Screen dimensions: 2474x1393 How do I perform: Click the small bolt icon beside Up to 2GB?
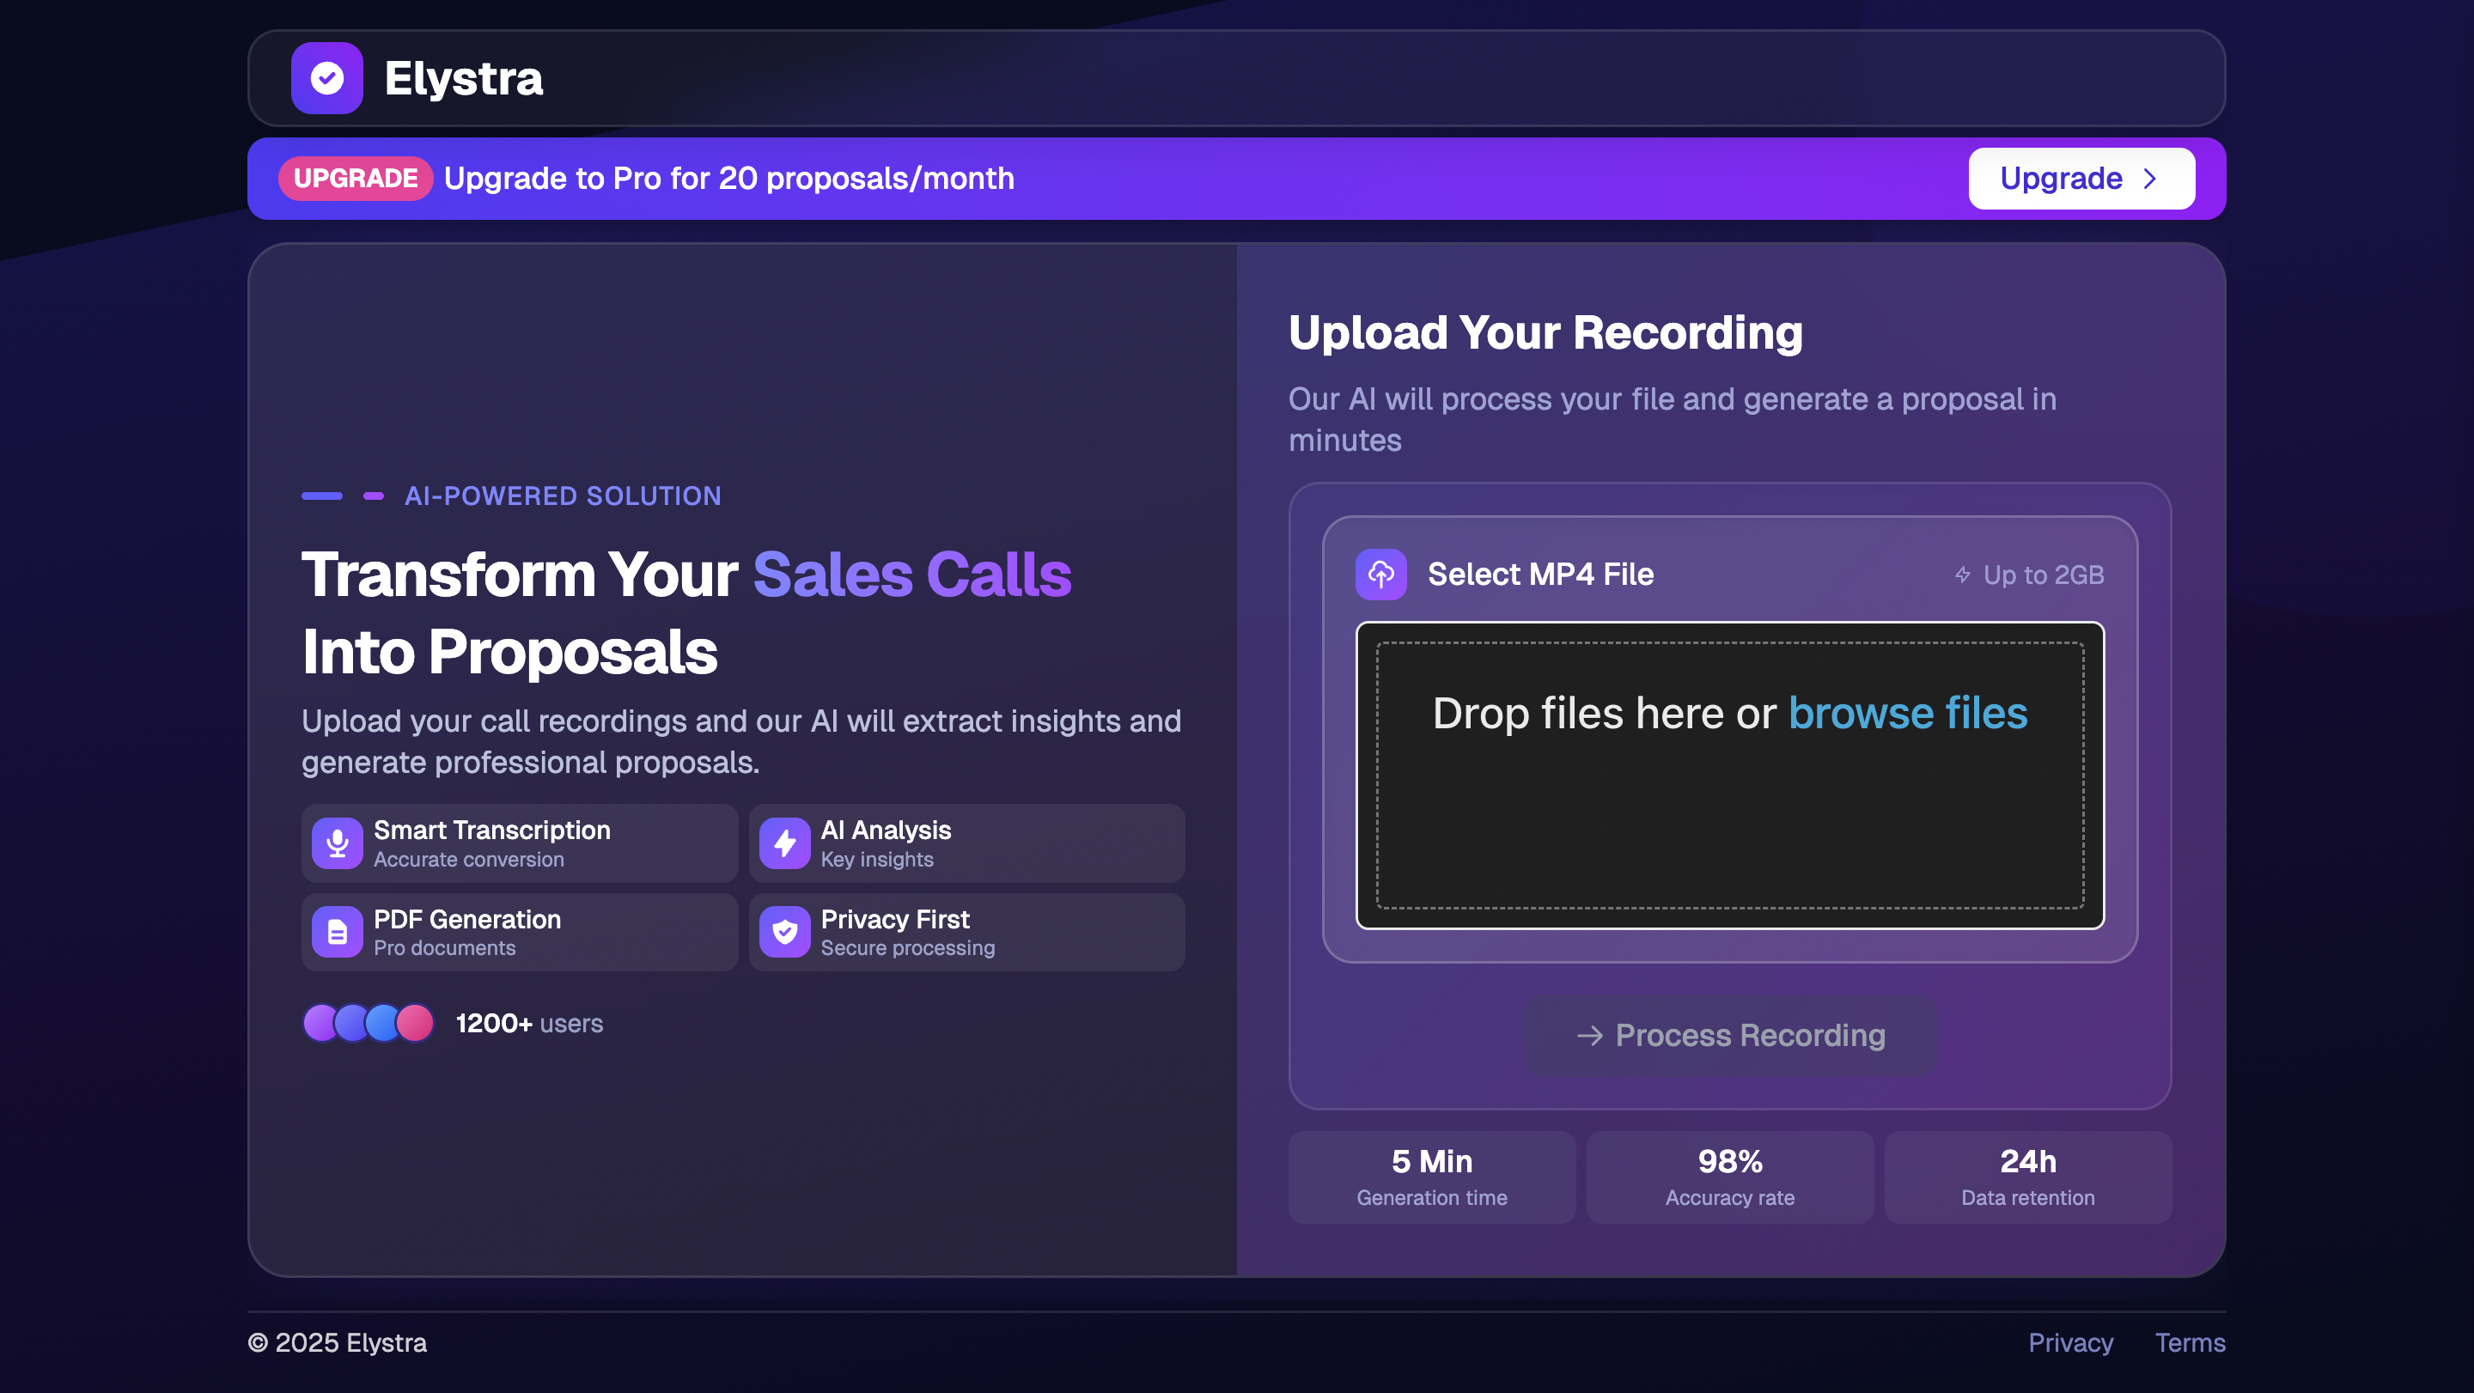(1962, 574)
